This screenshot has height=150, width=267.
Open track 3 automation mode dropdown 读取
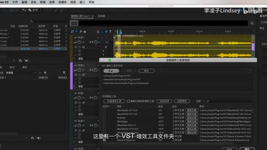tap(81, 114)
